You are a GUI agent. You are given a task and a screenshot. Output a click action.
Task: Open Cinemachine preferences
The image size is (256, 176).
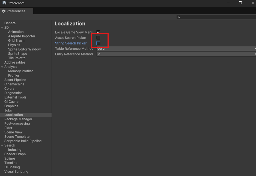click(x=14, y=84)
